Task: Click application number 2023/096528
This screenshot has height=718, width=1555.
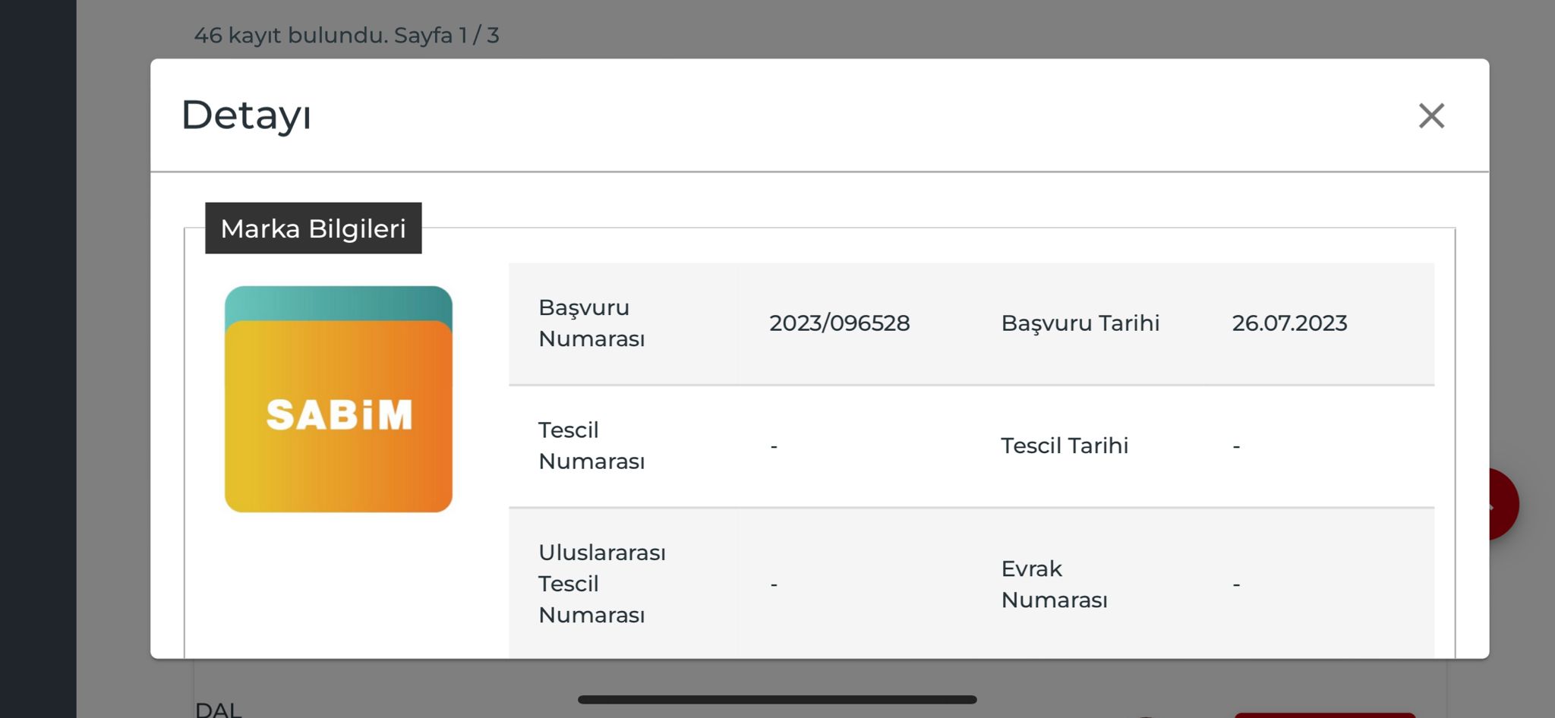Action: [839, 323]
